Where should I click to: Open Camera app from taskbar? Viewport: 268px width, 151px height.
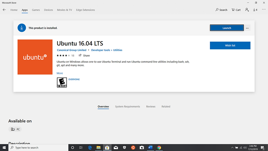142,148
